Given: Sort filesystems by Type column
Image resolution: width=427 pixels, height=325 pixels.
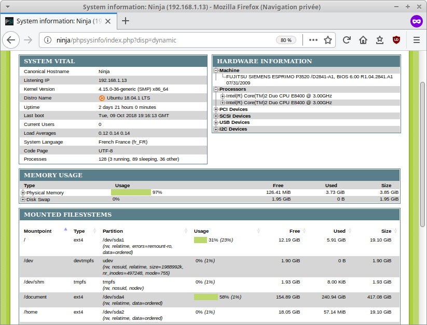Looking at the screenshot, I should tap(79, 231).
